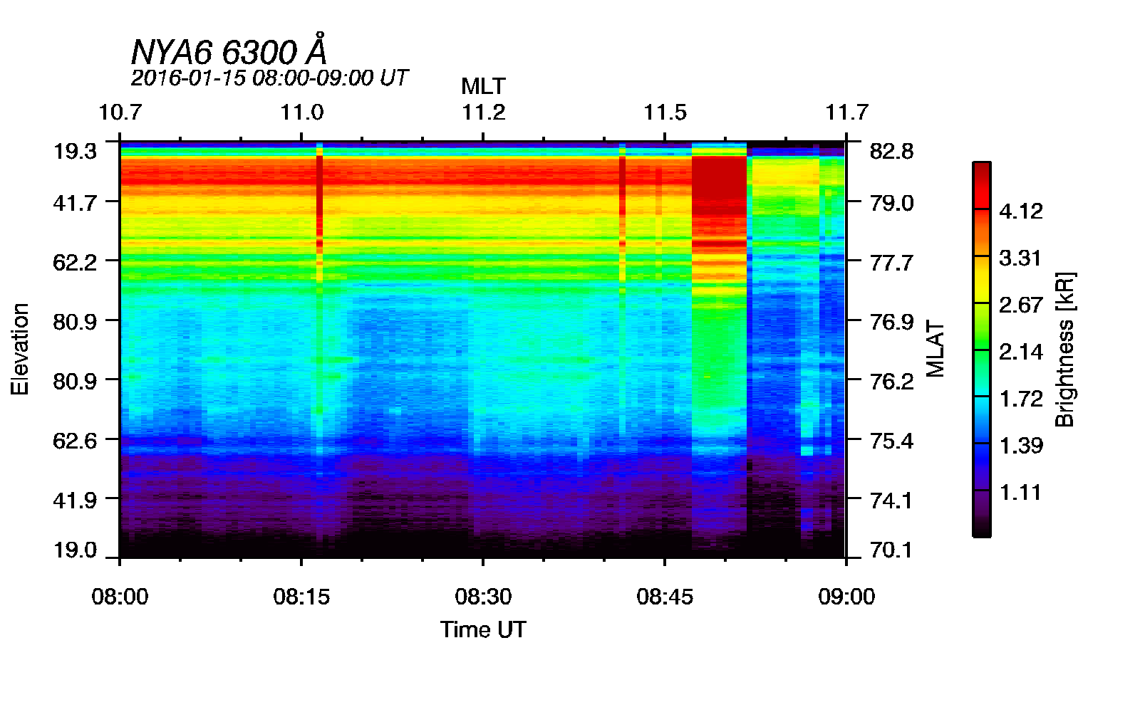
Task: Click colorbar label 3.31
Action: [x=1021, y=258]
